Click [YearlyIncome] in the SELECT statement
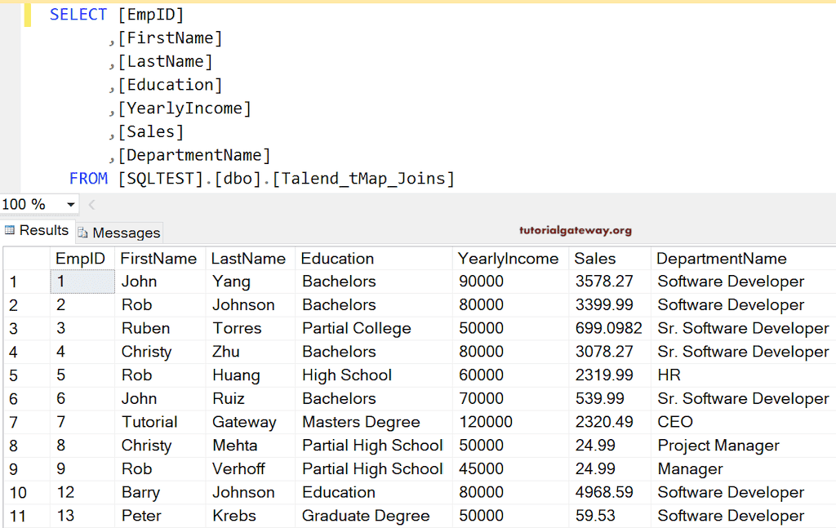Image resolution: width=836 pixels, height=528 pixels. [185, 109]
